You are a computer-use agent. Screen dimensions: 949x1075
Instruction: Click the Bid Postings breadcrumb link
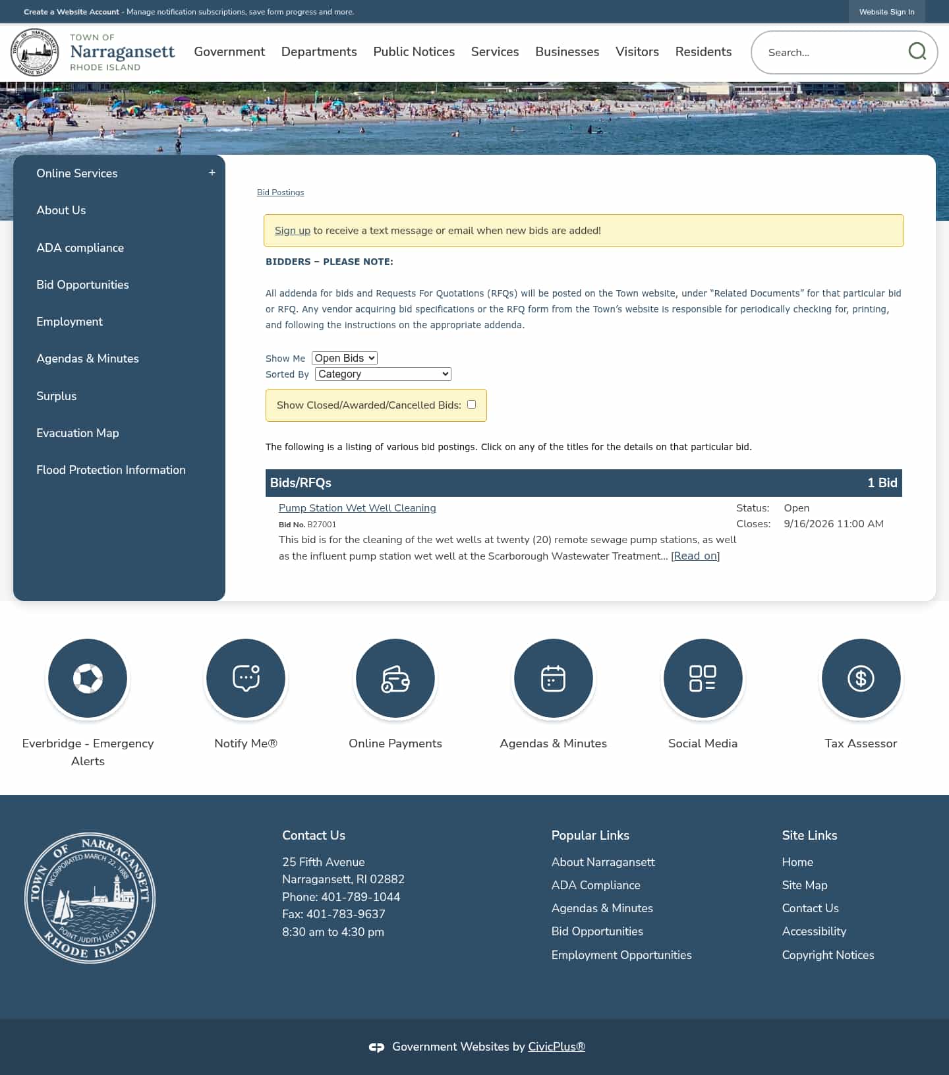click(280, 192)
